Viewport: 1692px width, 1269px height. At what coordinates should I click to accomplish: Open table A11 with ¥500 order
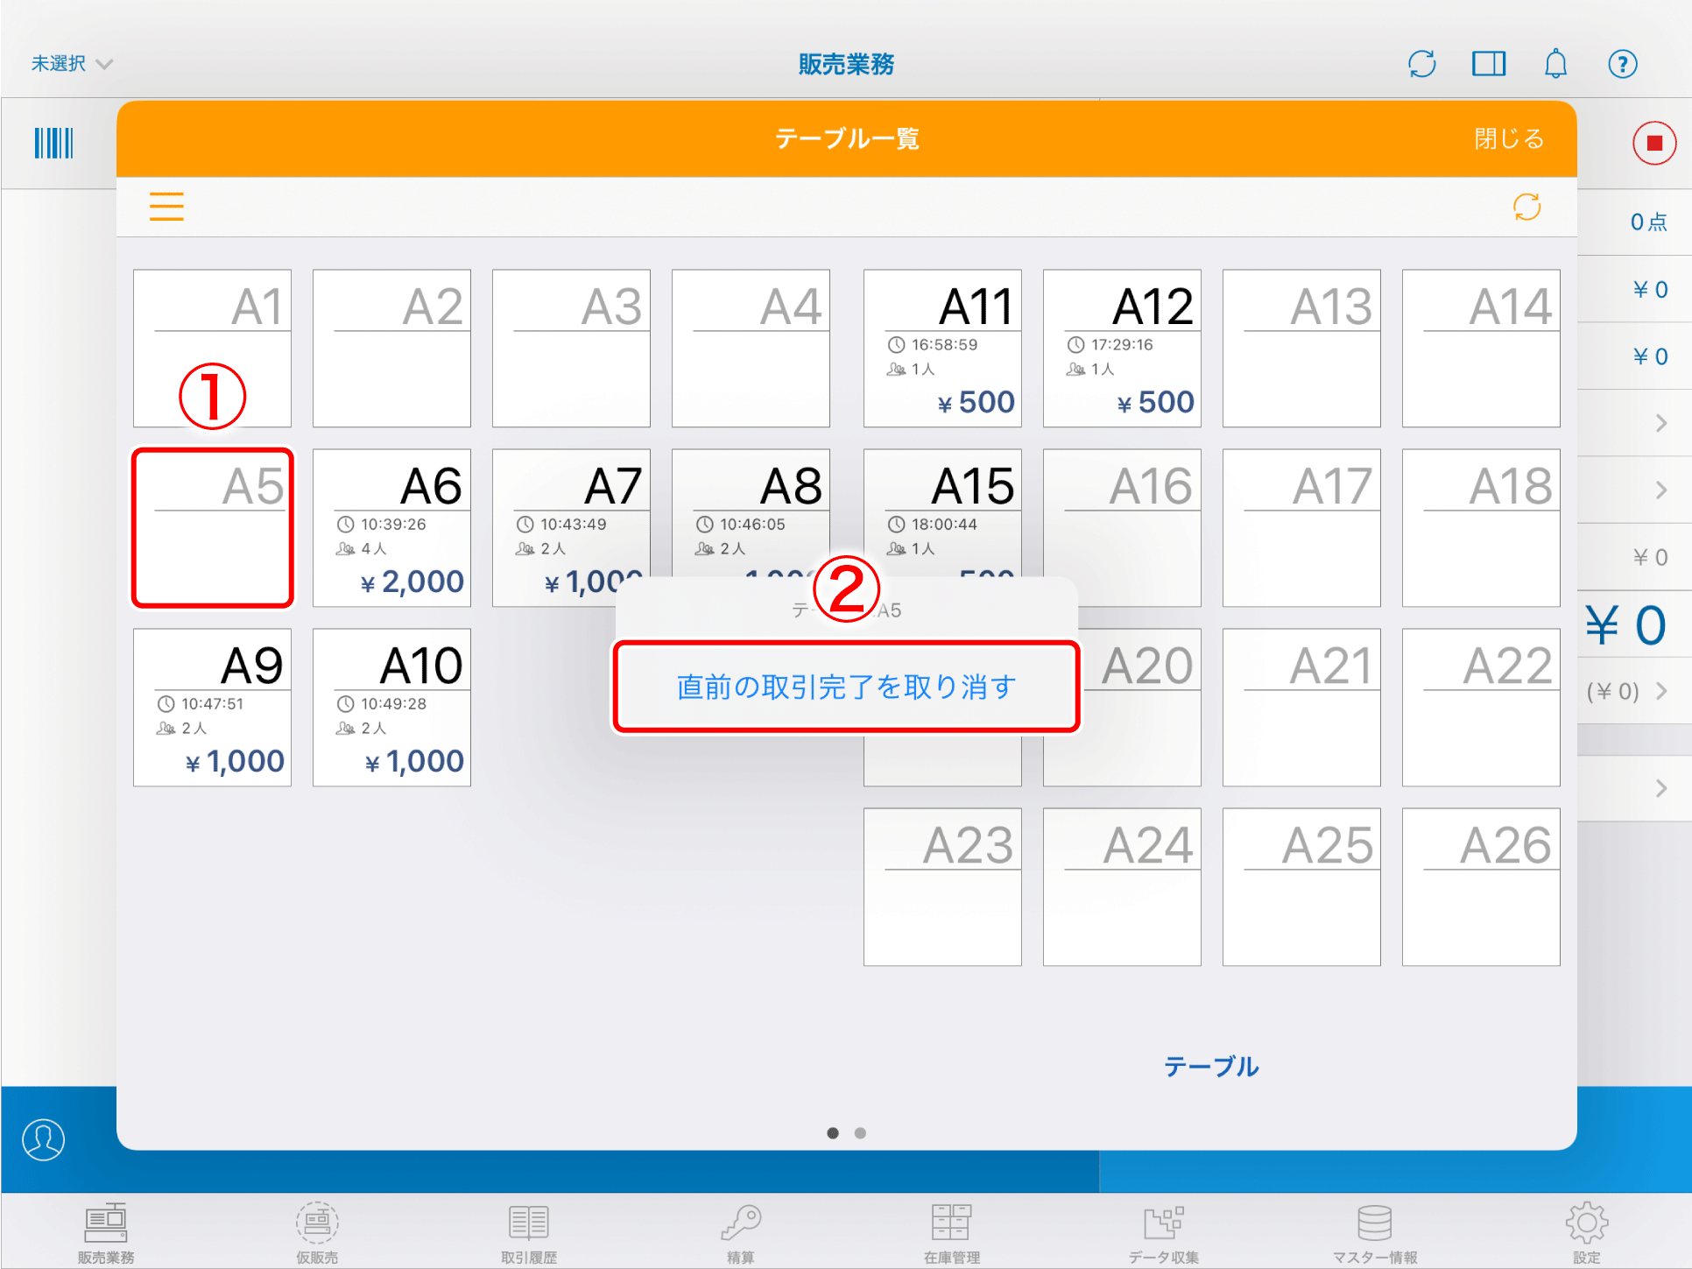[x=942, y=349]
